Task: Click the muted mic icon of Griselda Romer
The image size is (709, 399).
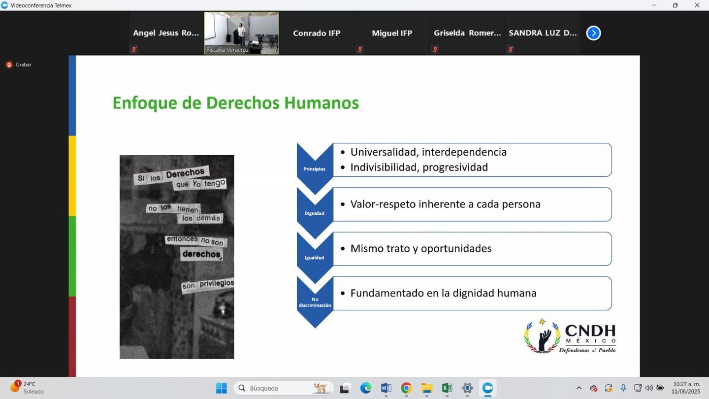Action: point(435,49)
